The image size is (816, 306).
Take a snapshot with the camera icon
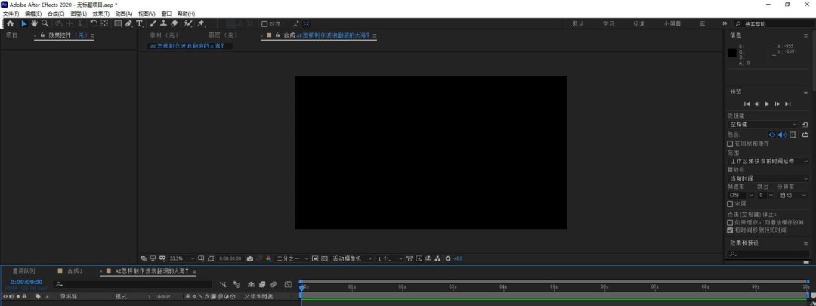tap(250, 258)
